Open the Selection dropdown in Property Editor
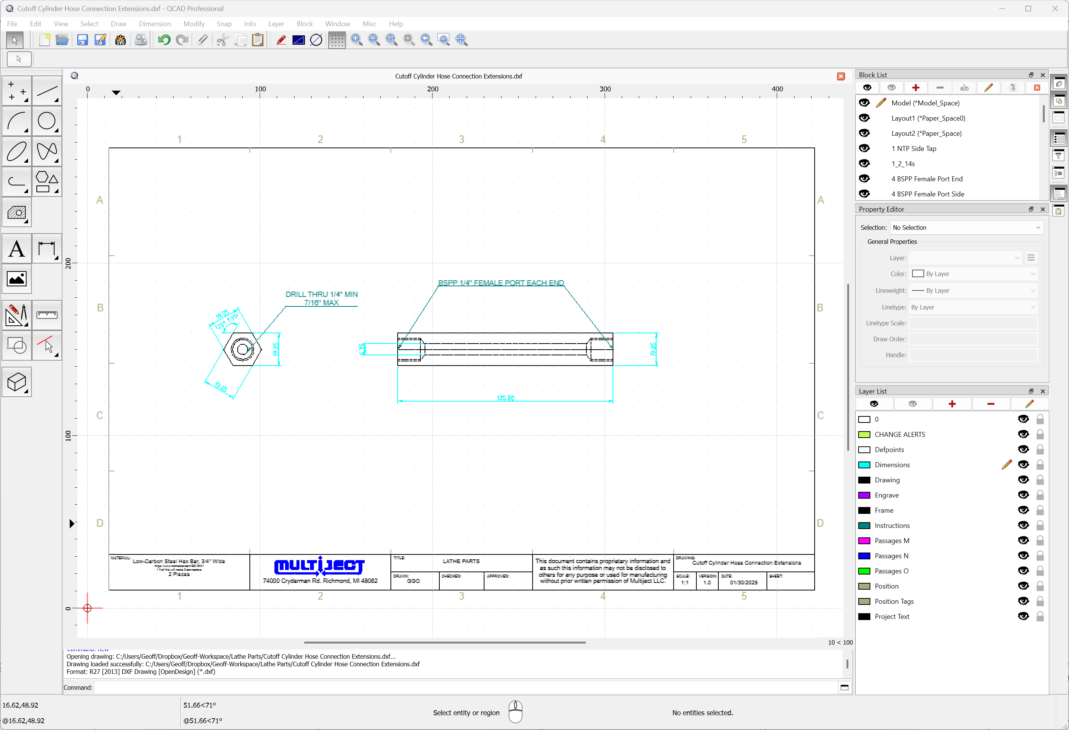 tap(966, 228)
